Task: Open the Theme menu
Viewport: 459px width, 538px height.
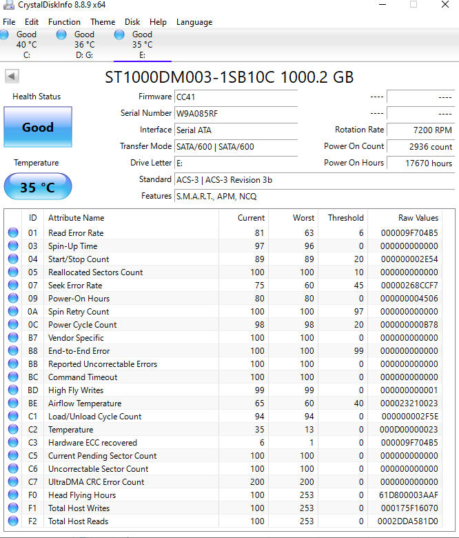Action: click(x=103, y=22)
